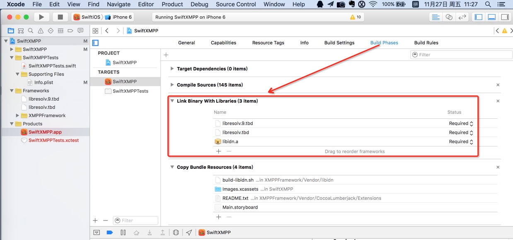Collapse the Copy Bundle Resources section
This screenshot has height=240, width=513.
click(172, 167)
